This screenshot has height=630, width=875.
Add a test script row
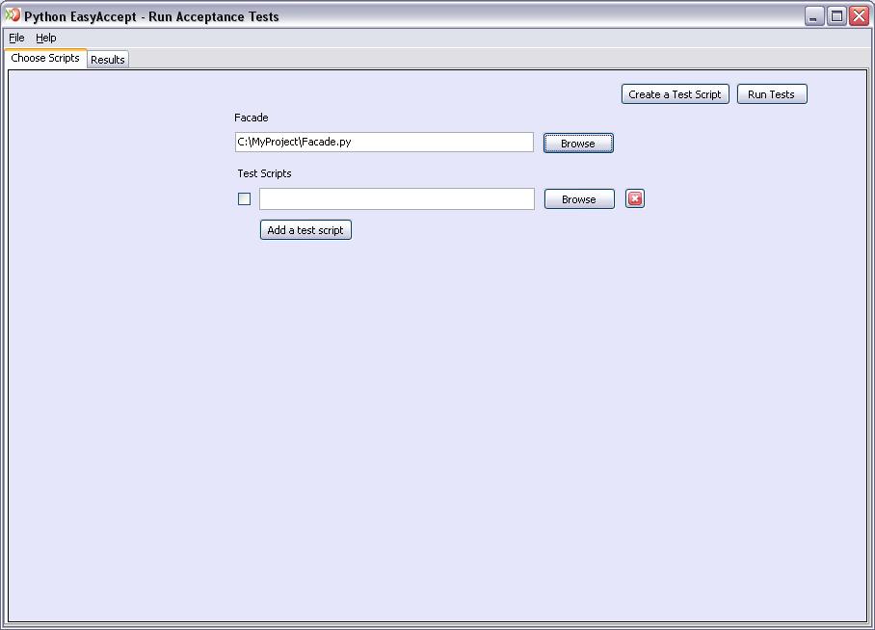(305, 229)
